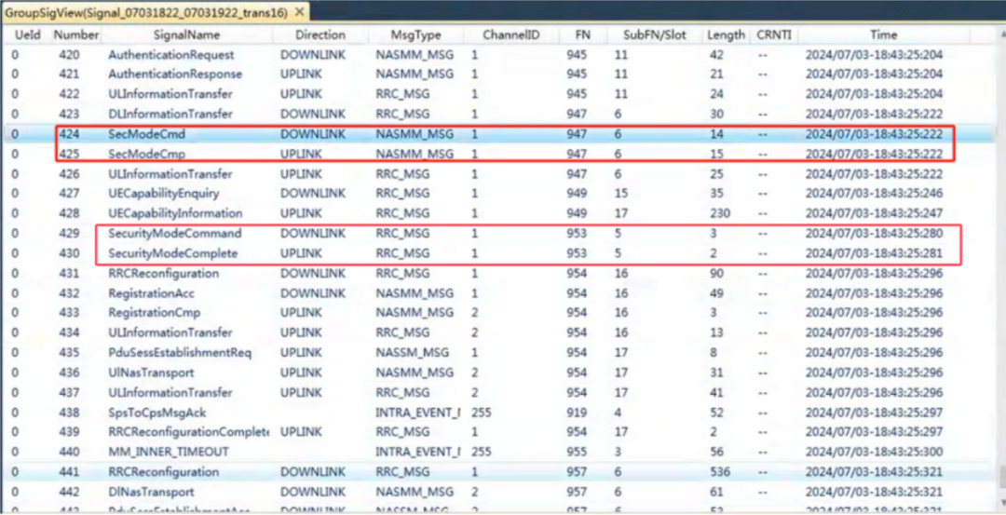Select RRCReconfiguration in row 431

163,273
